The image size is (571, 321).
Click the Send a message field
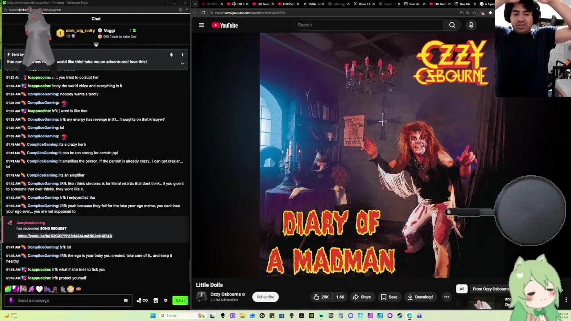[x=69, y=300]
